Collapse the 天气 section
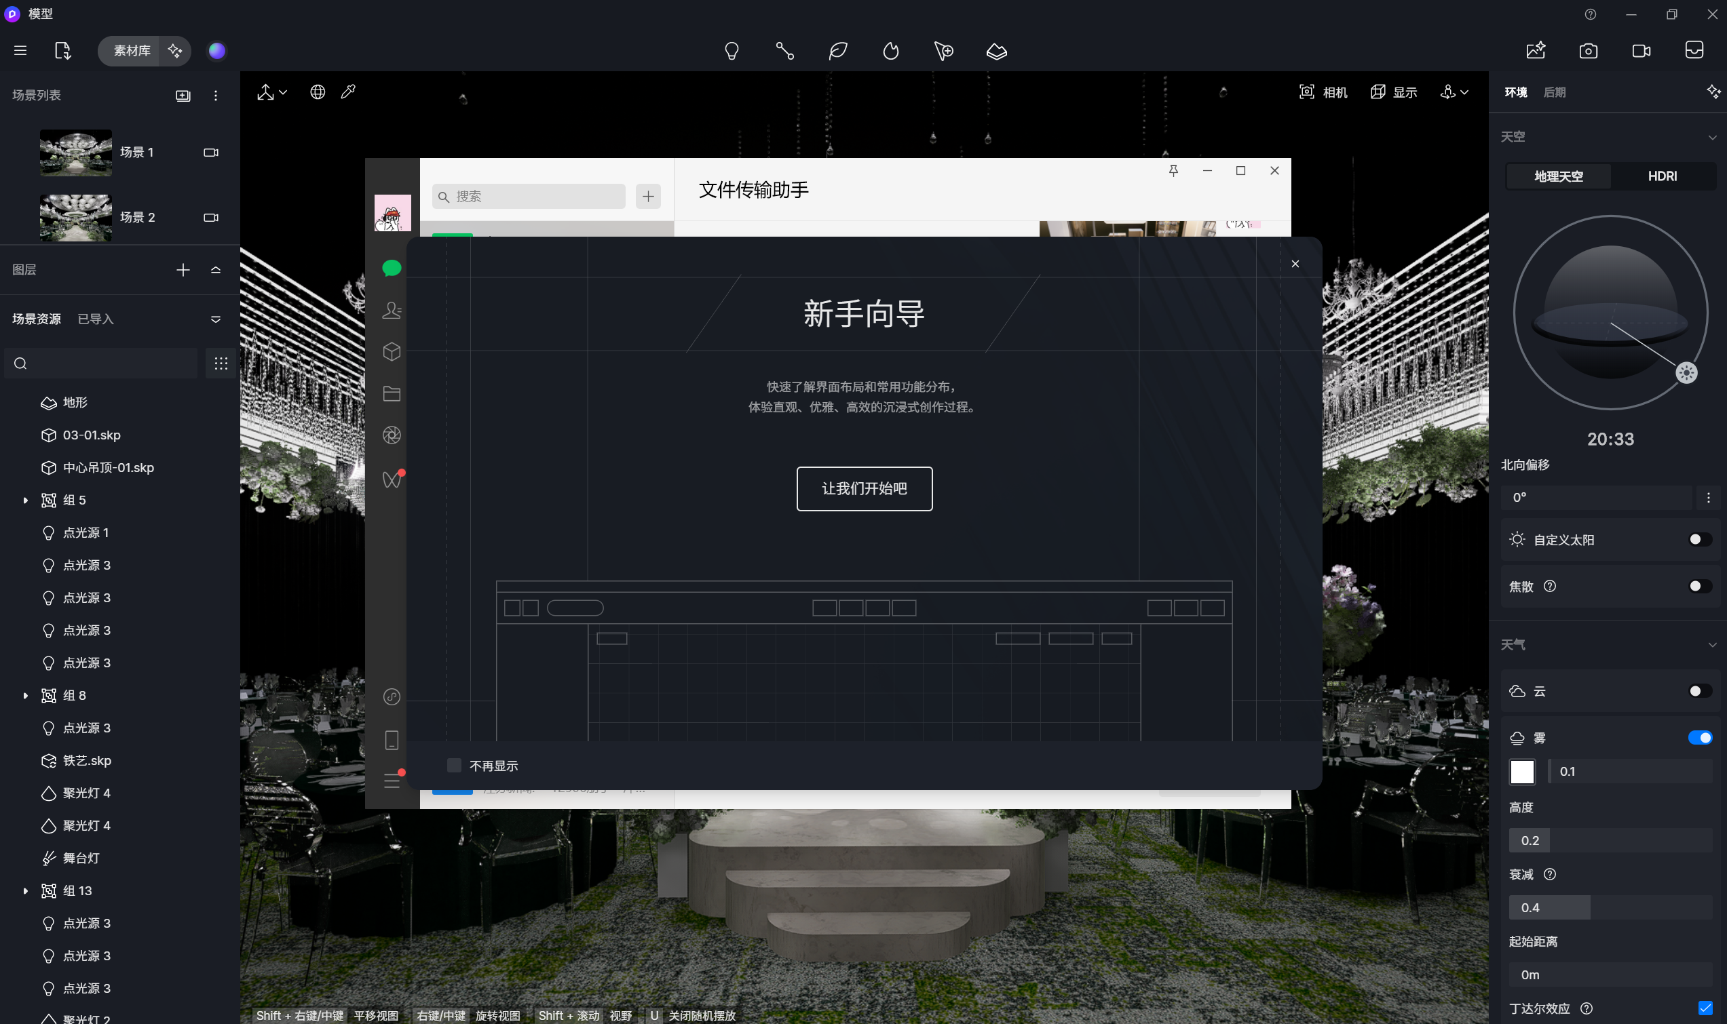Viewport: 1727px width, 1024px height. [1713, 644]
